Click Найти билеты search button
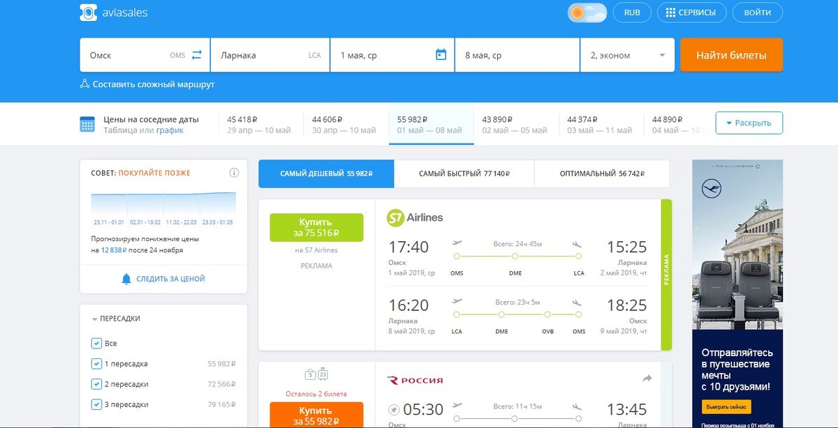Viewport: 838px width, 428px height. (x=731, y=55)
